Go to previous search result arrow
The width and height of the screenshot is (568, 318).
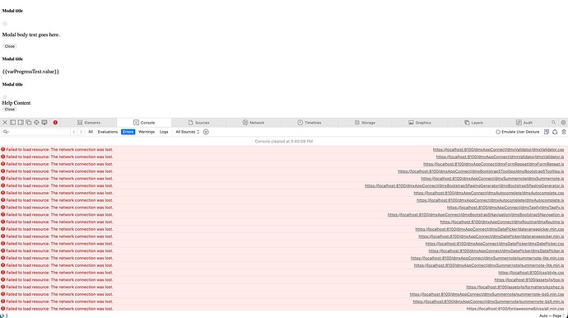[x=74, y=132]
